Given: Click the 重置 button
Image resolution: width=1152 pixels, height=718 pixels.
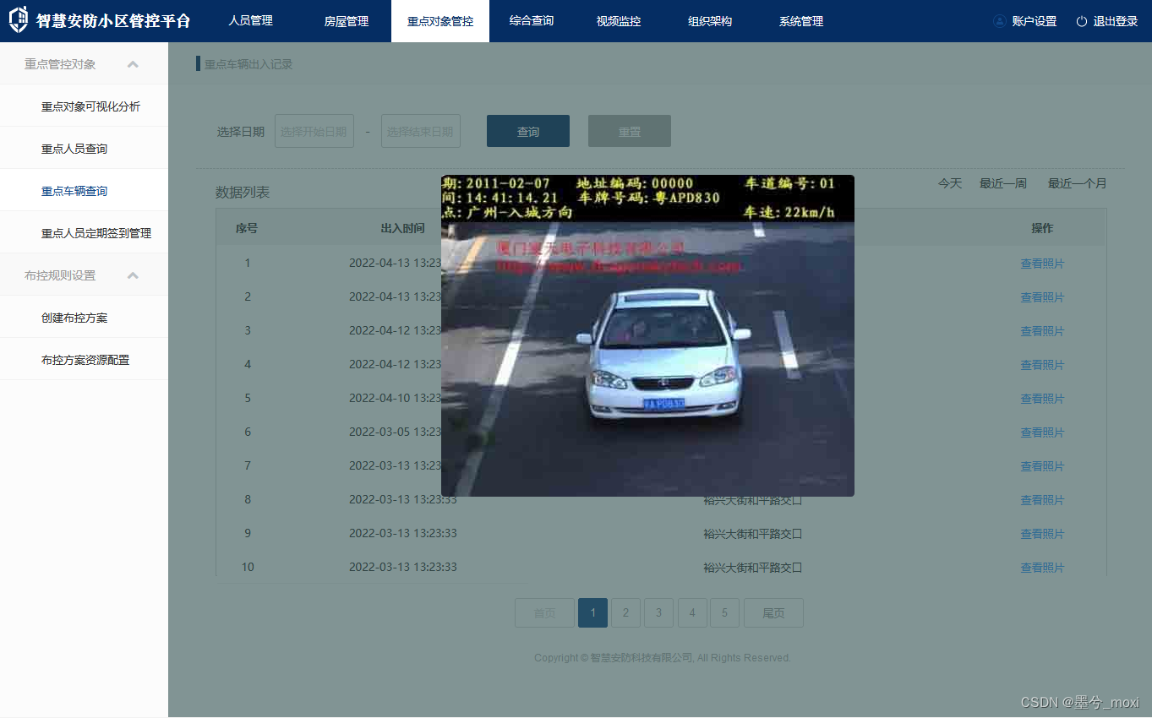Looking at the screenshot, I should pyautogui.click(x=630, y=131).
